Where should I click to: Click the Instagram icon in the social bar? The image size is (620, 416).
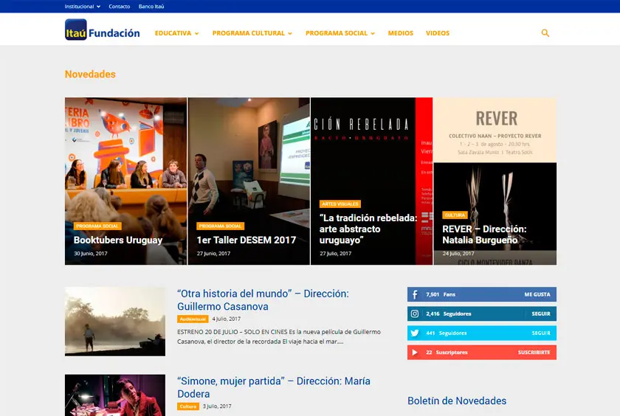tap(415, 313)
